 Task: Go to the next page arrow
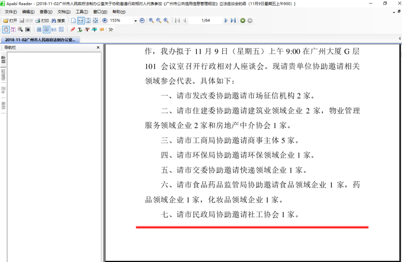(x=226, y=20)
